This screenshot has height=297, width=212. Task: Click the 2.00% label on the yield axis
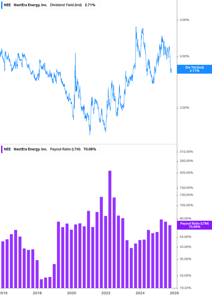click(x=184, y=108)
